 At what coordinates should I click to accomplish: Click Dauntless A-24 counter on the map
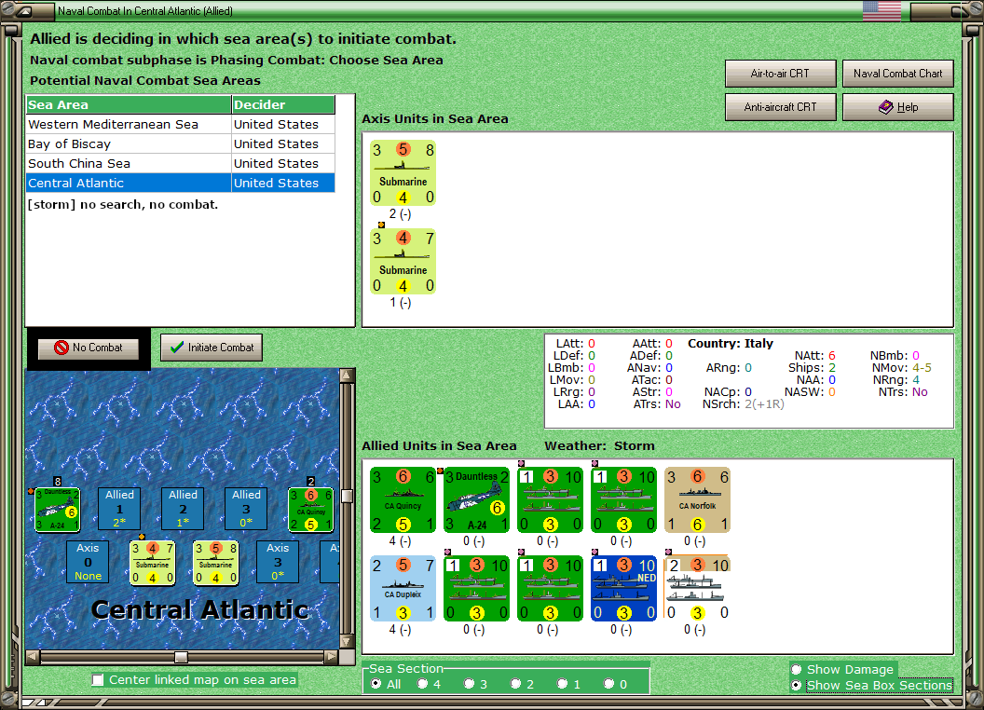[57, 509]
